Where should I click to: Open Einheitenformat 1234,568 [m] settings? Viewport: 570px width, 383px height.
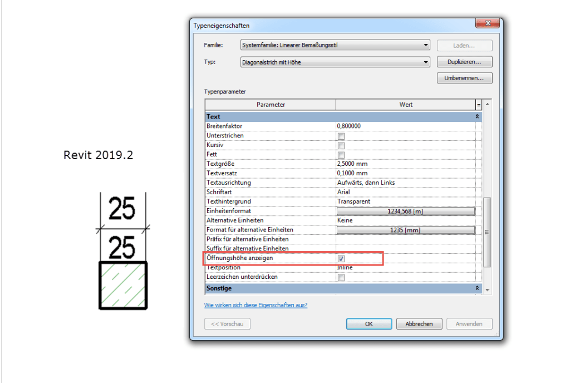tap(405, 211)
